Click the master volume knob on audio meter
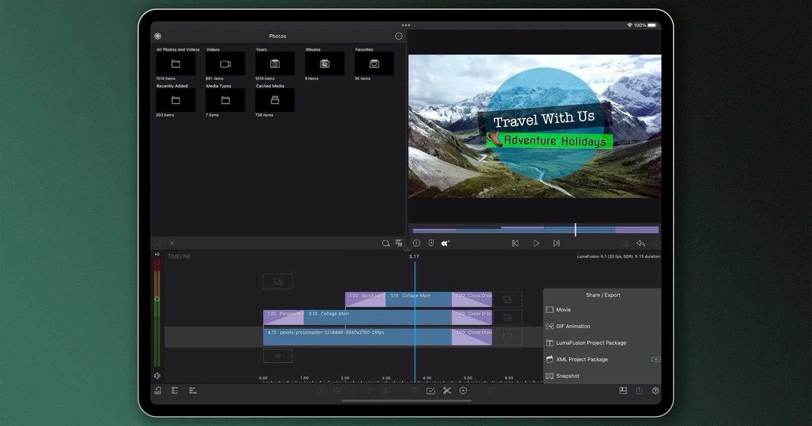This screenshot has height=426, width=812. pos(157,299)
